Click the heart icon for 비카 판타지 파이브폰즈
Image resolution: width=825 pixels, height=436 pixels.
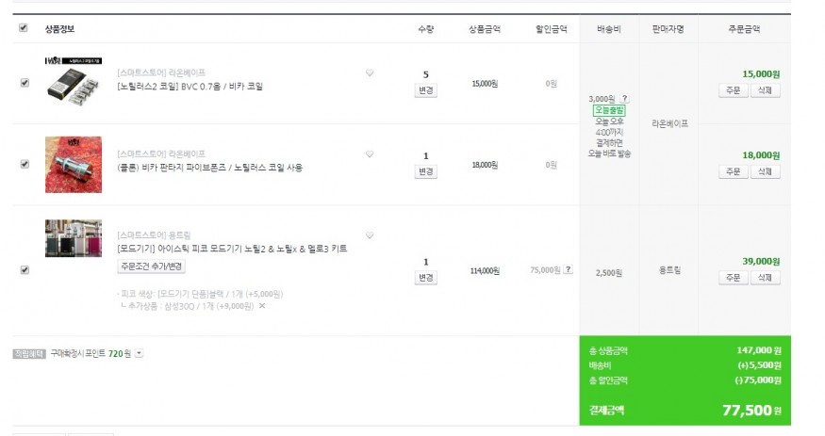370,154
